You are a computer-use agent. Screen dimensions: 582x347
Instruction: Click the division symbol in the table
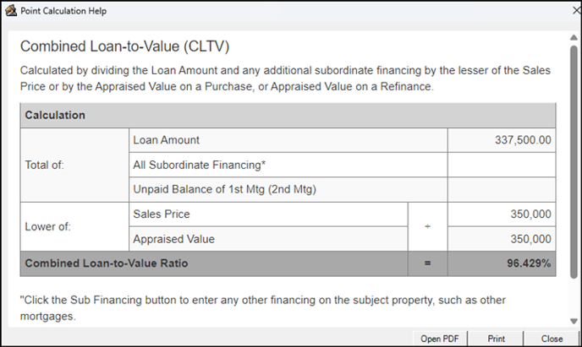[x=427, y=226]
